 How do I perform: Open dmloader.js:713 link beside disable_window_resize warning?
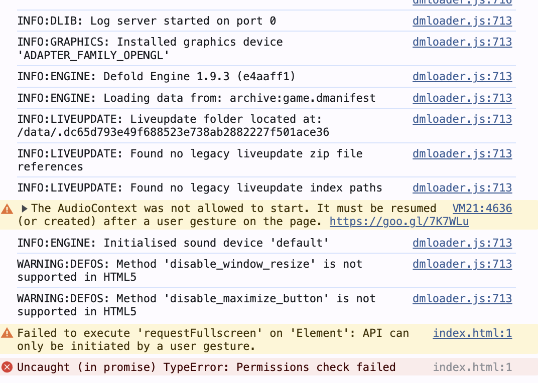(462, 264)
